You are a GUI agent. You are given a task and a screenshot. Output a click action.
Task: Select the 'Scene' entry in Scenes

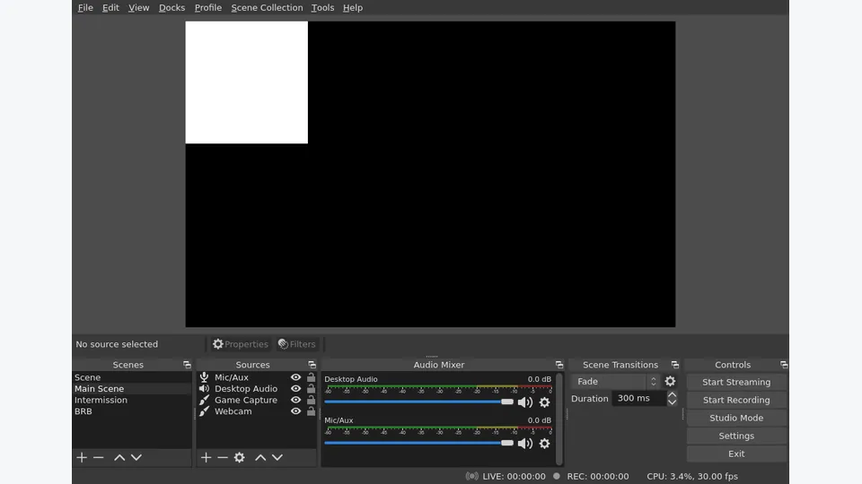132,377
